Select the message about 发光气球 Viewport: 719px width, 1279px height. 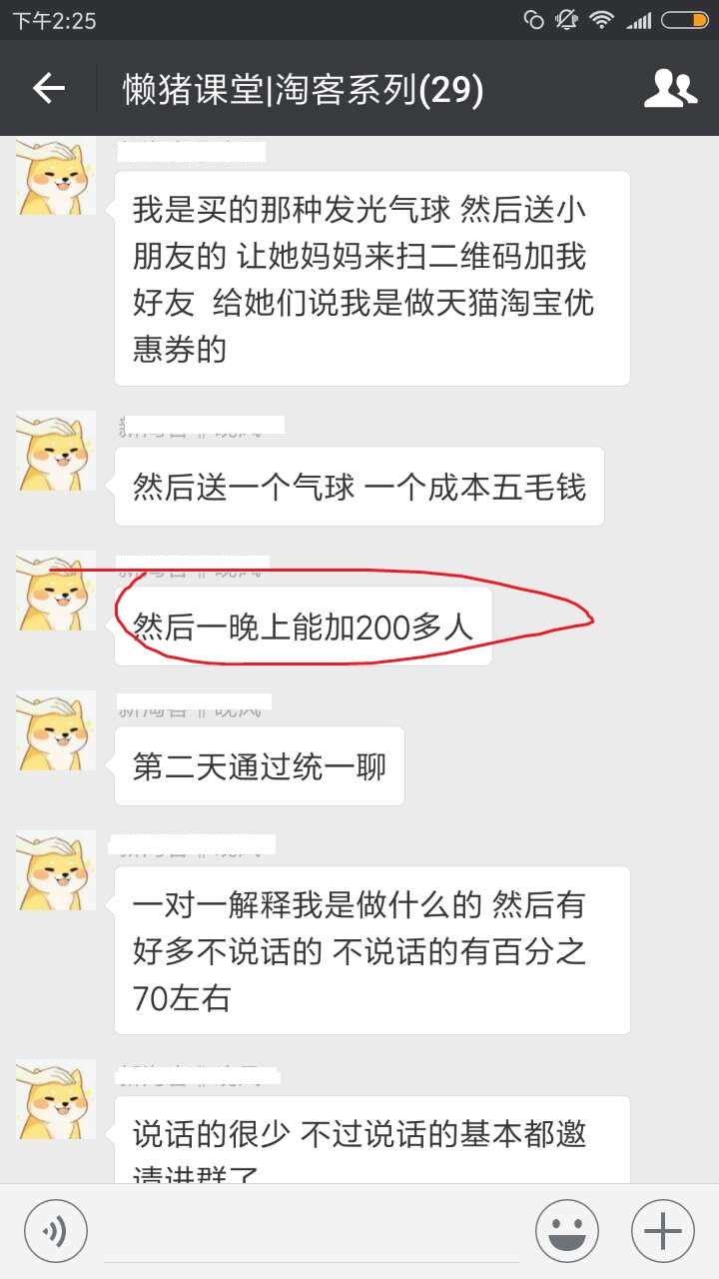pyautogui.click(x=372, y=279)
